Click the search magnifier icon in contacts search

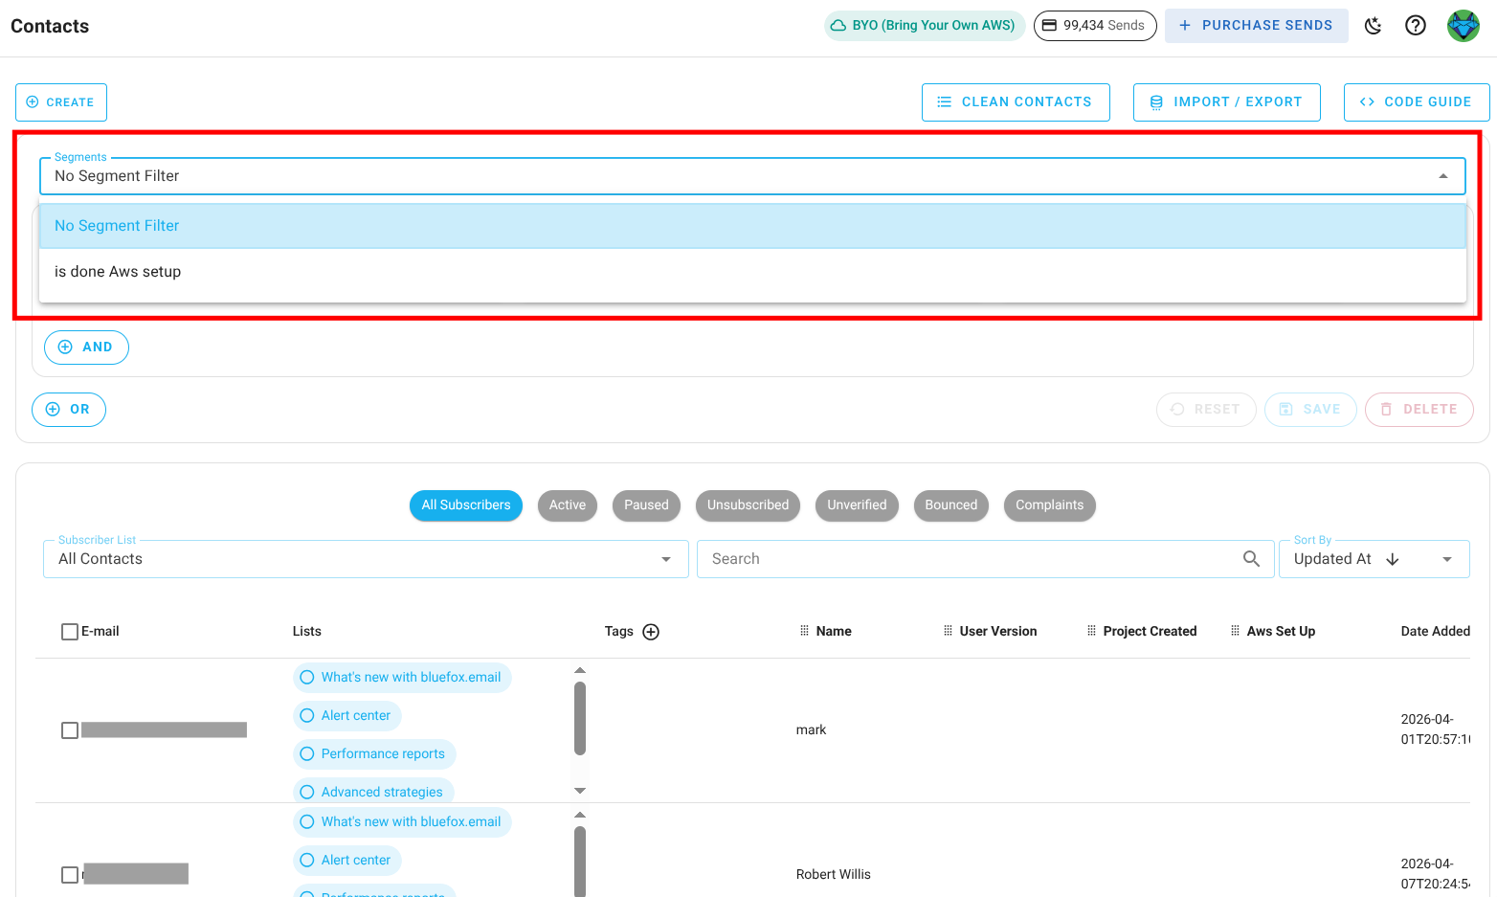(x=1251, y=558)
